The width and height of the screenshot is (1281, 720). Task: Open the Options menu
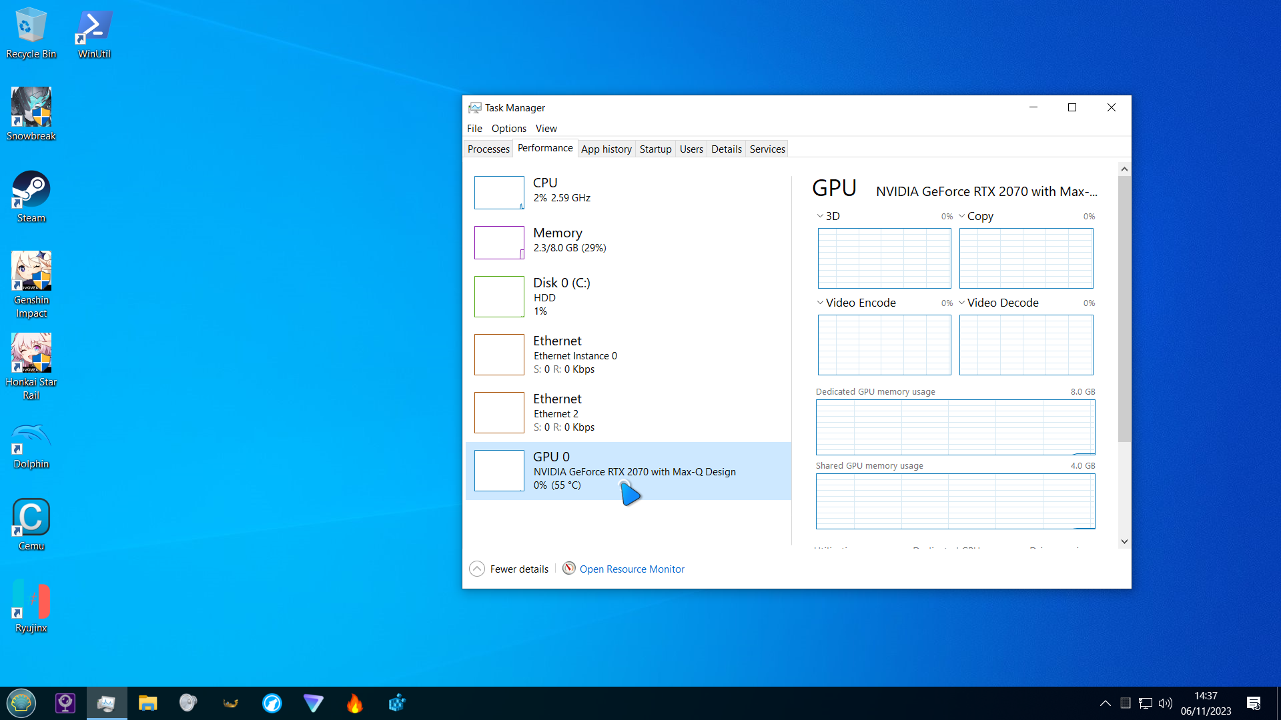click(508, 128)
